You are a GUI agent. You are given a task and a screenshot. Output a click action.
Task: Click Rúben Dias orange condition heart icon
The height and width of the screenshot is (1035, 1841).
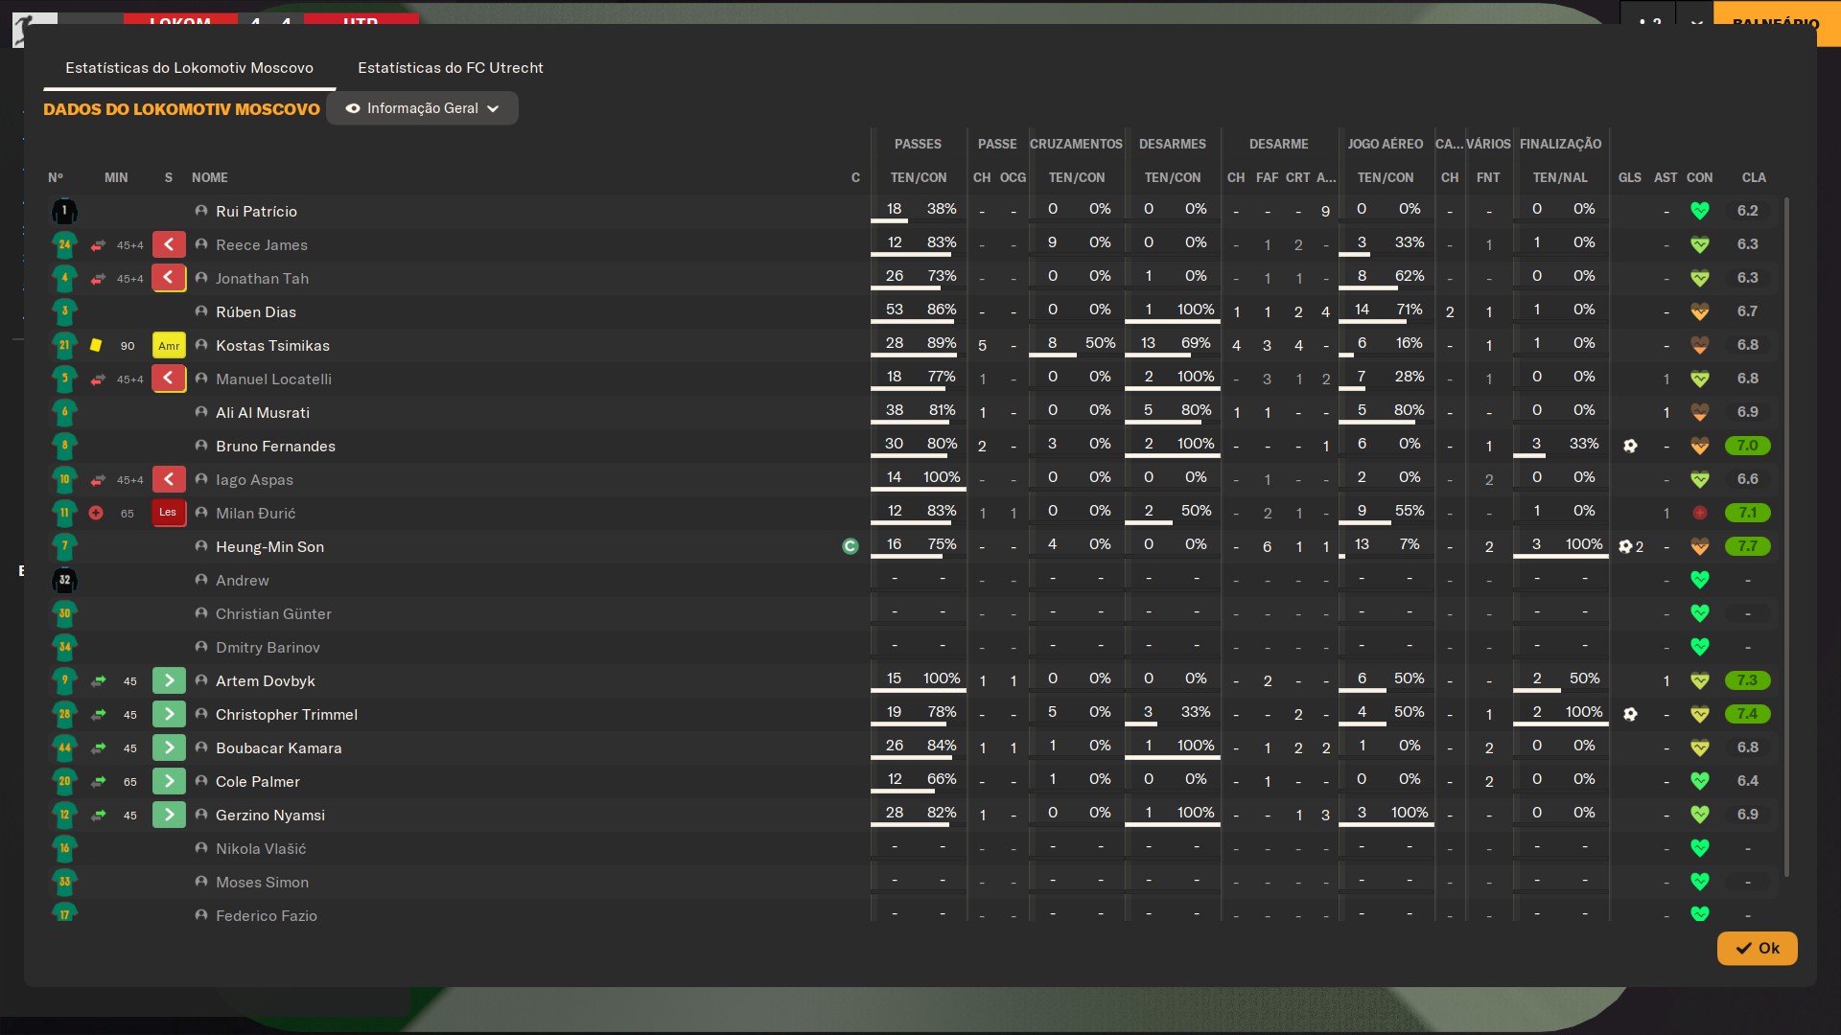[1700, 311]
